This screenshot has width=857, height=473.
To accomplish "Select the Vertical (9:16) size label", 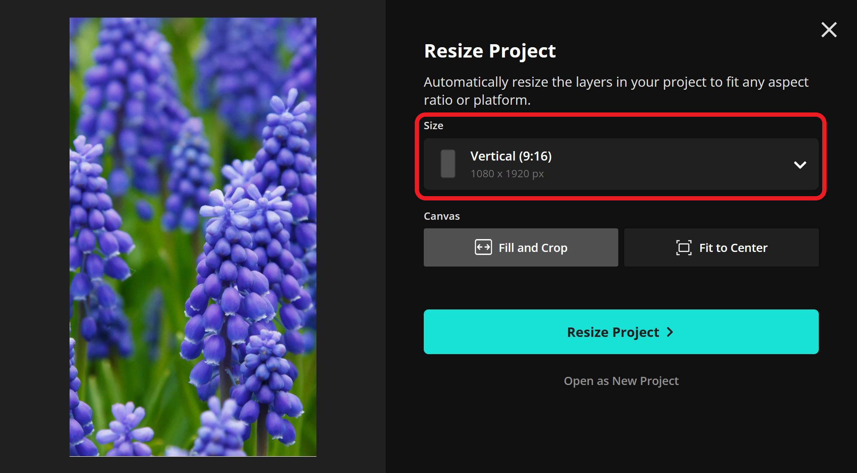I will pos(511,156).
